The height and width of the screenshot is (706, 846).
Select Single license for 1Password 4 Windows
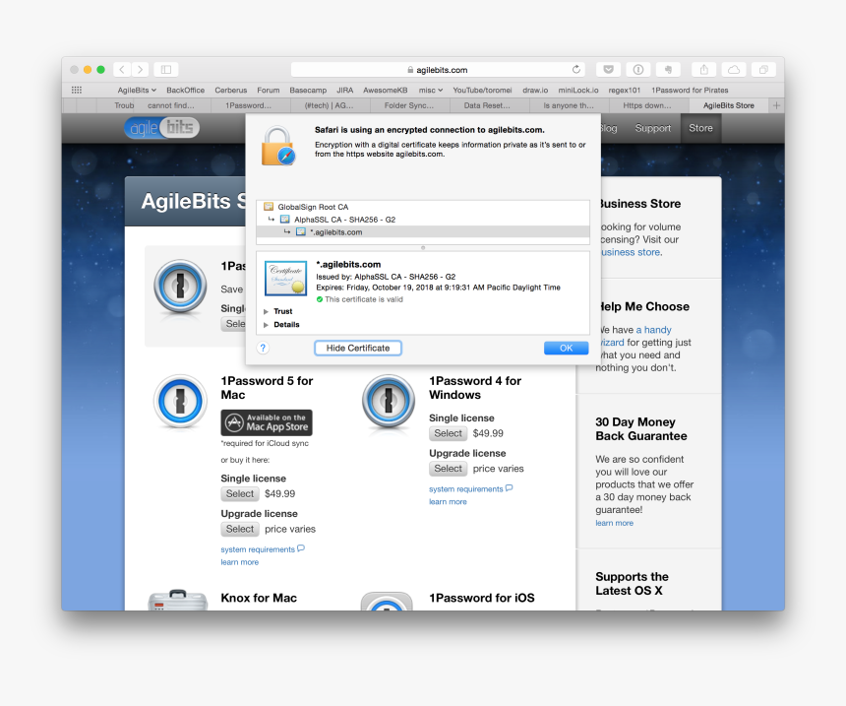pos(448,433)
